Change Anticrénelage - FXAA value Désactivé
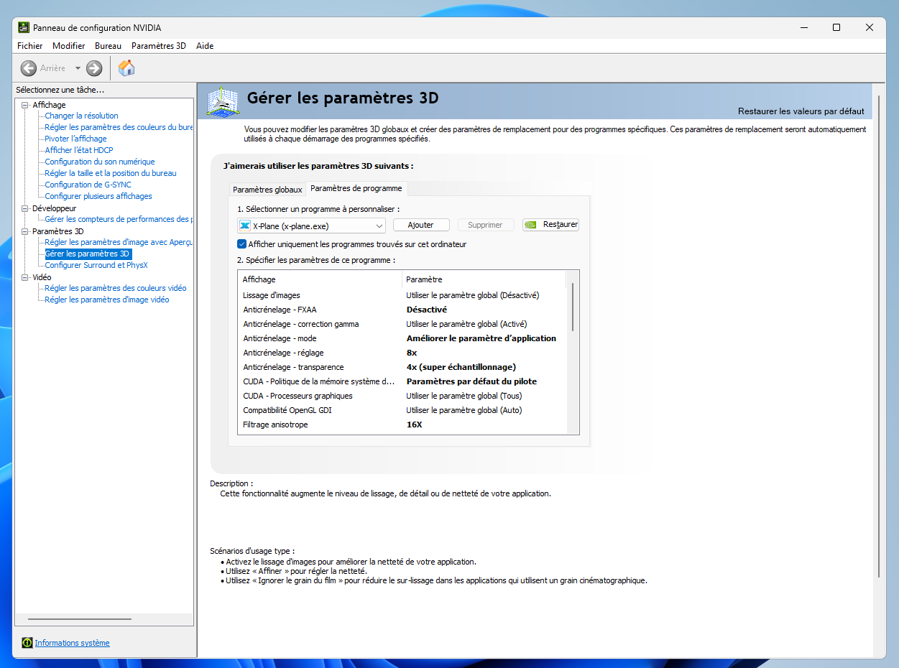This screenshot has height=668, width=899. (427, 310)
